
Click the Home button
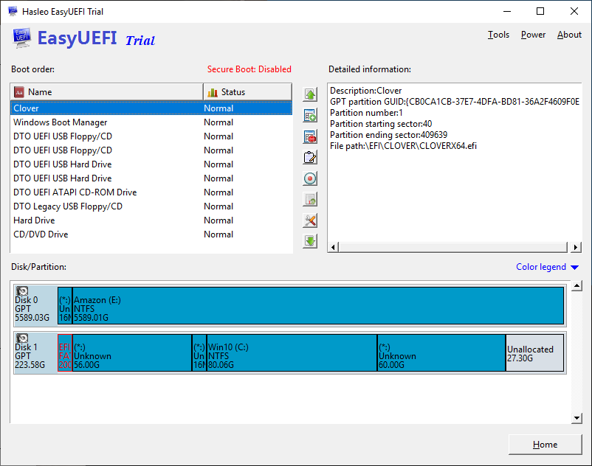click(x=545, y=445)
